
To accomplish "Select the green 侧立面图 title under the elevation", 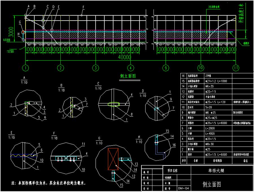I will point(128,76).
